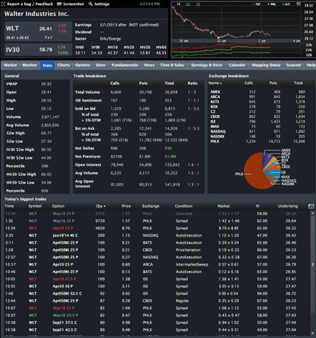Switch to the Skew tab
Screen dimensions: 316x338
pos(101,65)
